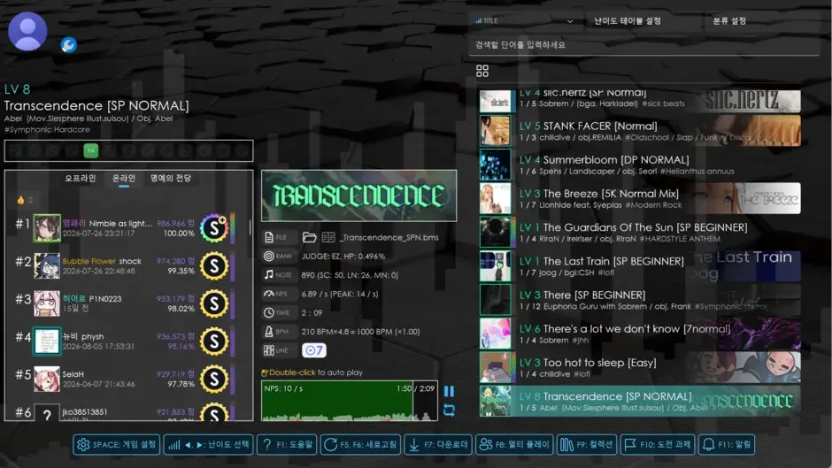This screenshot has height=468, width=832.
Task: Select Summerbloom [DP NORMAL] song
Action: pyautogui.click(x=640, y=165)
